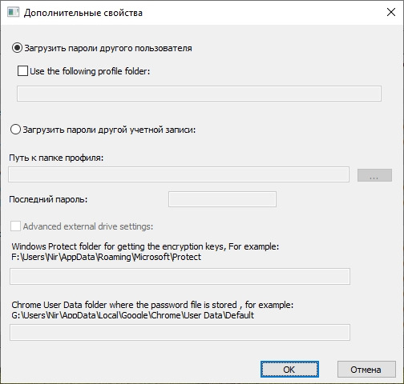Dismiss the dialog with Отмена
404x384 pixels.
click(366, 370)
